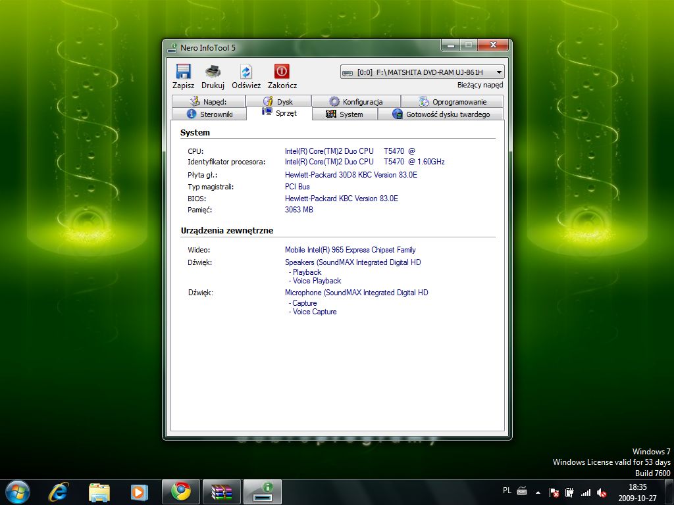Click the Show Desktop strip at the taskbar end
The image size is (674, 505).
(669, 492)
